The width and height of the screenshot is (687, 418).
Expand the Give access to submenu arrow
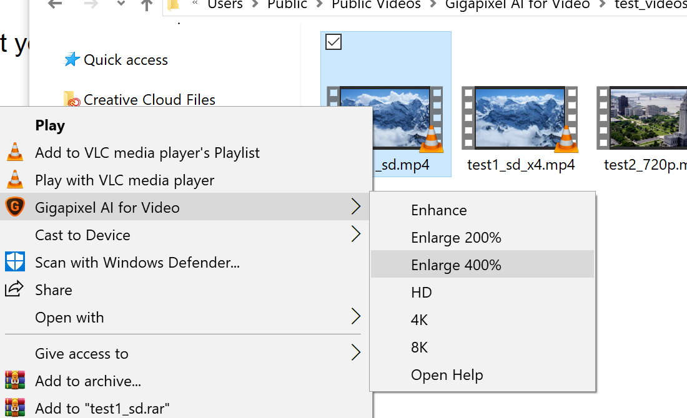tap(356, 352)
